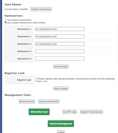The width and height of the screenshot is (118, 133).
Task: Click the Disable Auto Renew button
Action: [x=41, y=9]
